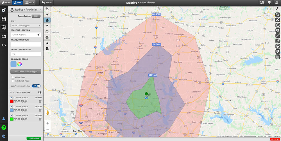Open the map type icon in top bar

pos(262,3)
